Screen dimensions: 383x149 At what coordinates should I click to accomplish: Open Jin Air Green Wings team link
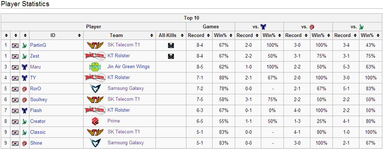128,67
